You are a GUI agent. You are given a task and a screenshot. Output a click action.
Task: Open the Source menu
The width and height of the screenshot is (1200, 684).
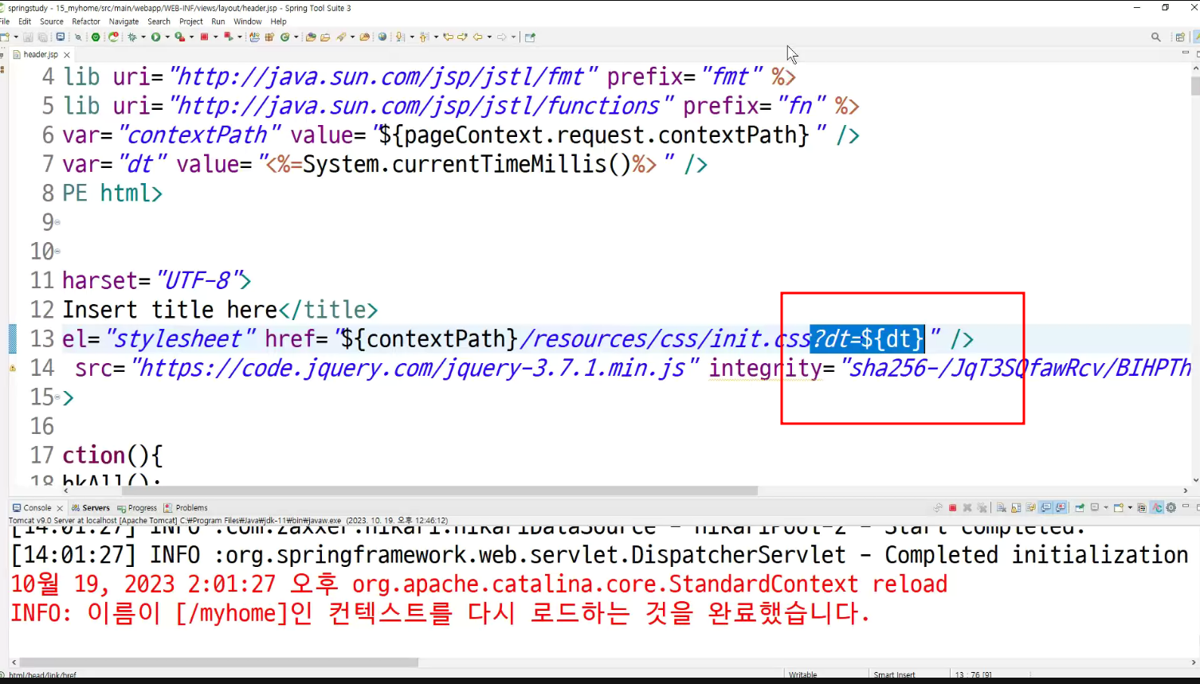(52, 21)
